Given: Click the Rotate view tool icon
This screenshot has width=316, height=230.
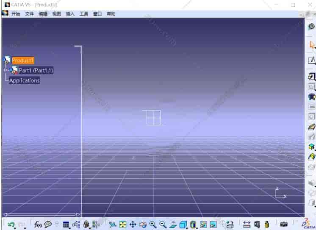Looking at the screenshot, I should click(143, 224).
